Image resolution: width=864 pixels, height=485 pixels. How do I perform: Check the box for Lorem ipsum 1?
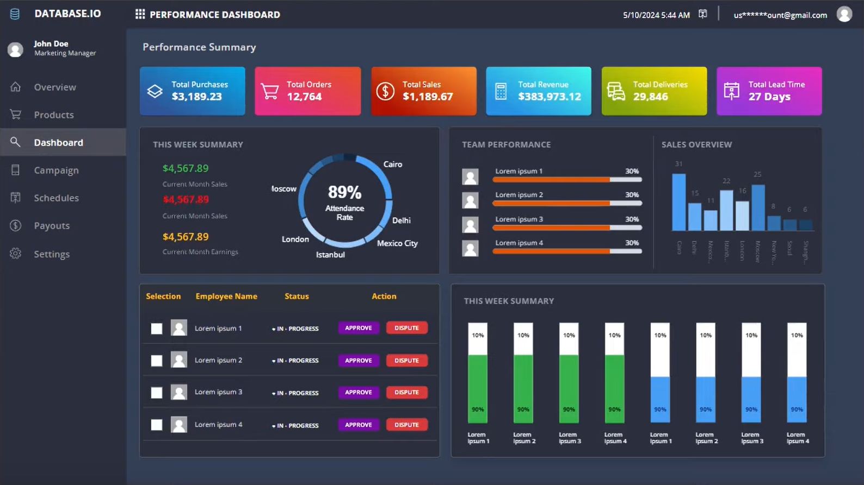pos(157,329)
